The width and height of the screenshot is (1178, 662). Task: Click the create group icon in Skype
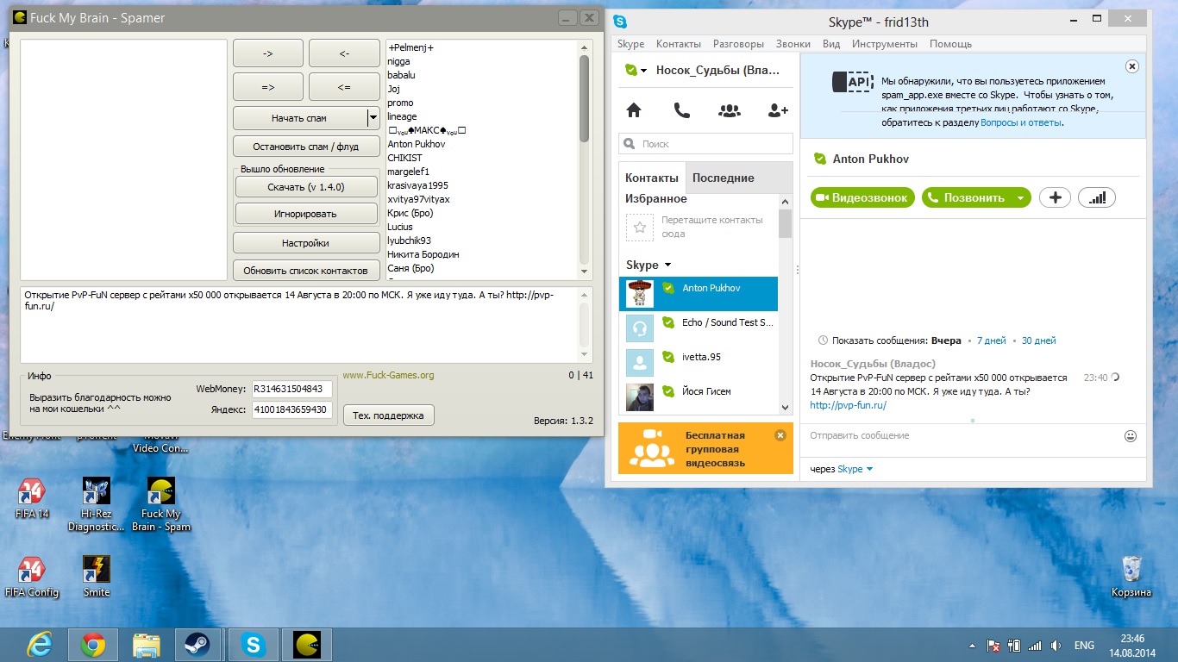pos(730,110)
